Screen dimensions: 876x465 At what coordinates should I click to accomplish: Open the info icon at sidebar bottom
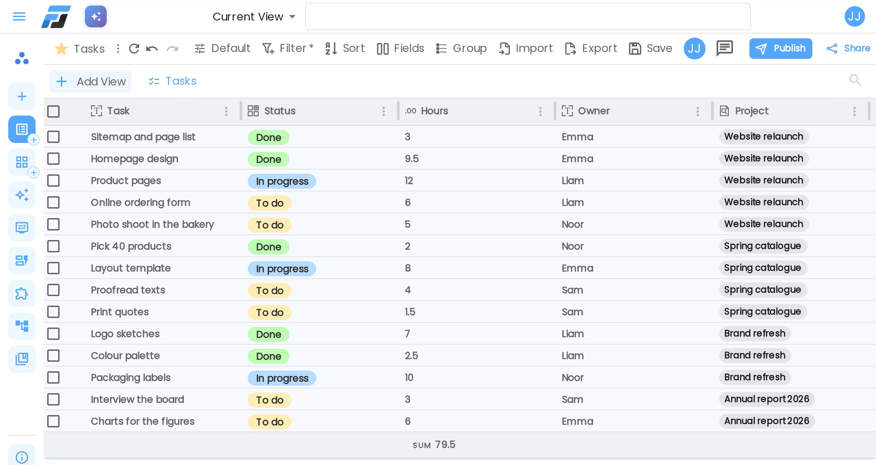click(x=22, y=457)
